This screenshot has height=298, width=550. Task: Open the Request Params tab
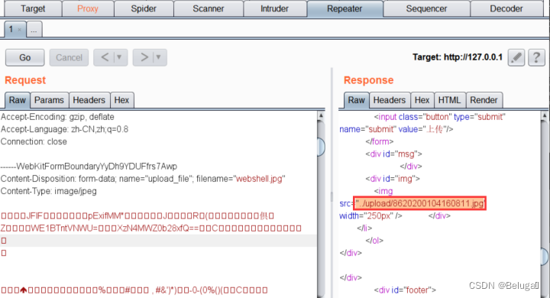pyautogui.click(x=49, y=100)
